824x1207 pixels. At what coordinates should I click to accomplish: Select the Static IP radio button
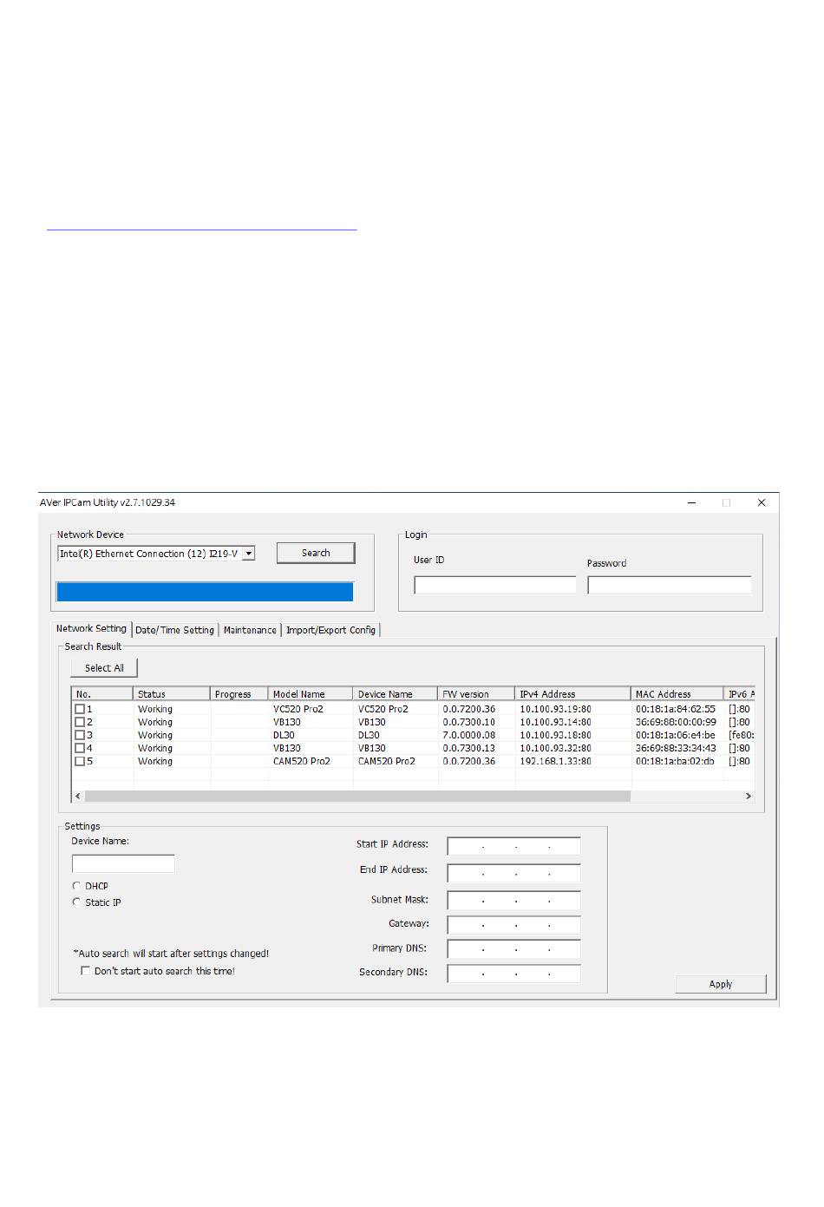pos(76,902)
